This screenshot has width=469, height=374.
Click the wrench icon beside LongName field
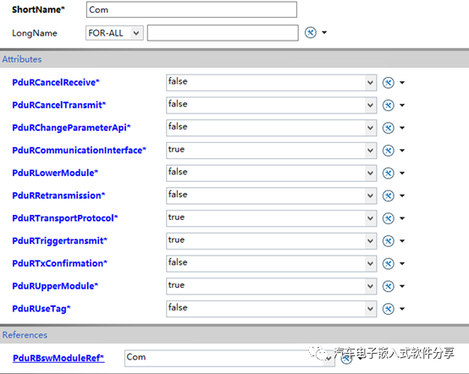coord(311,32)
